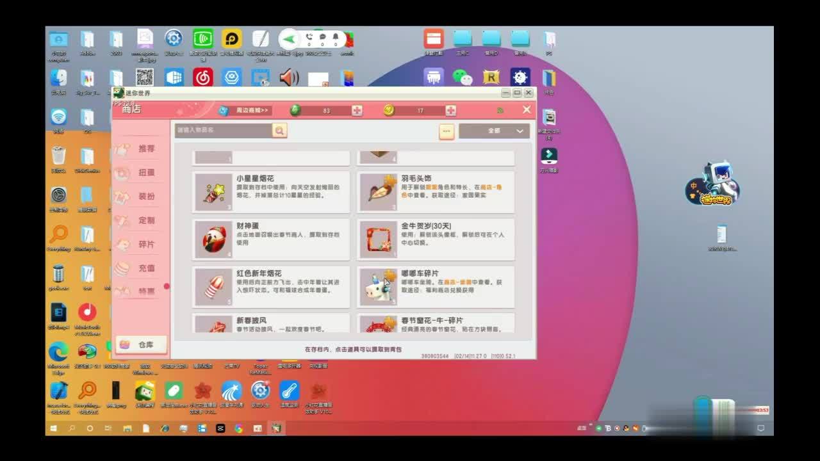Viewport: 820px width, 461px height.
Task: Click the 羽毛头饰 feather item icon
Action: [x=378, y=192]
